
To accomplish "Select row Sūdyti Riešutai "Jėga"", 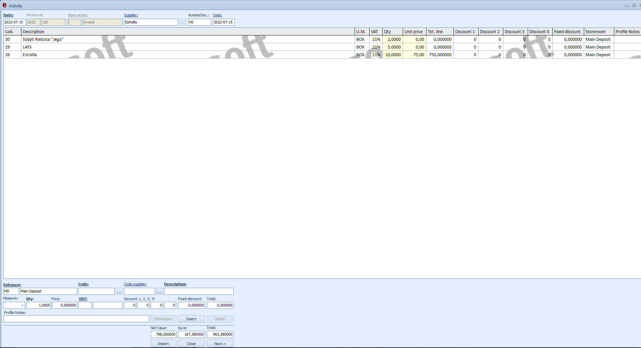I will 322,39.
